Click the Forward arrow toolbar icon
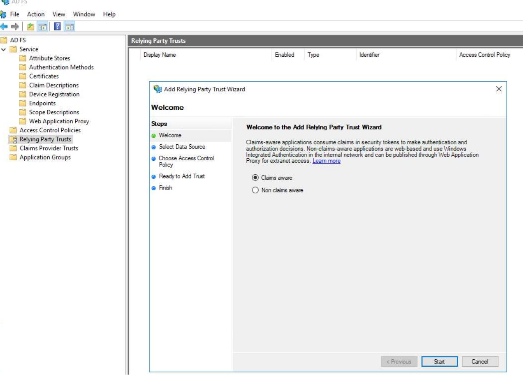The image size is (523, 379). click(x=15, y=27)
